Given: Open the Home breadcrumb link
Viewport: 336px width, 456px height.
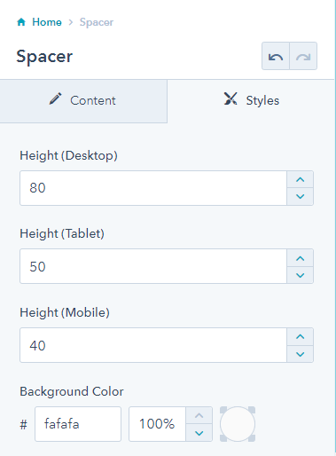Looking at the screenshot, I should (47, 22).
